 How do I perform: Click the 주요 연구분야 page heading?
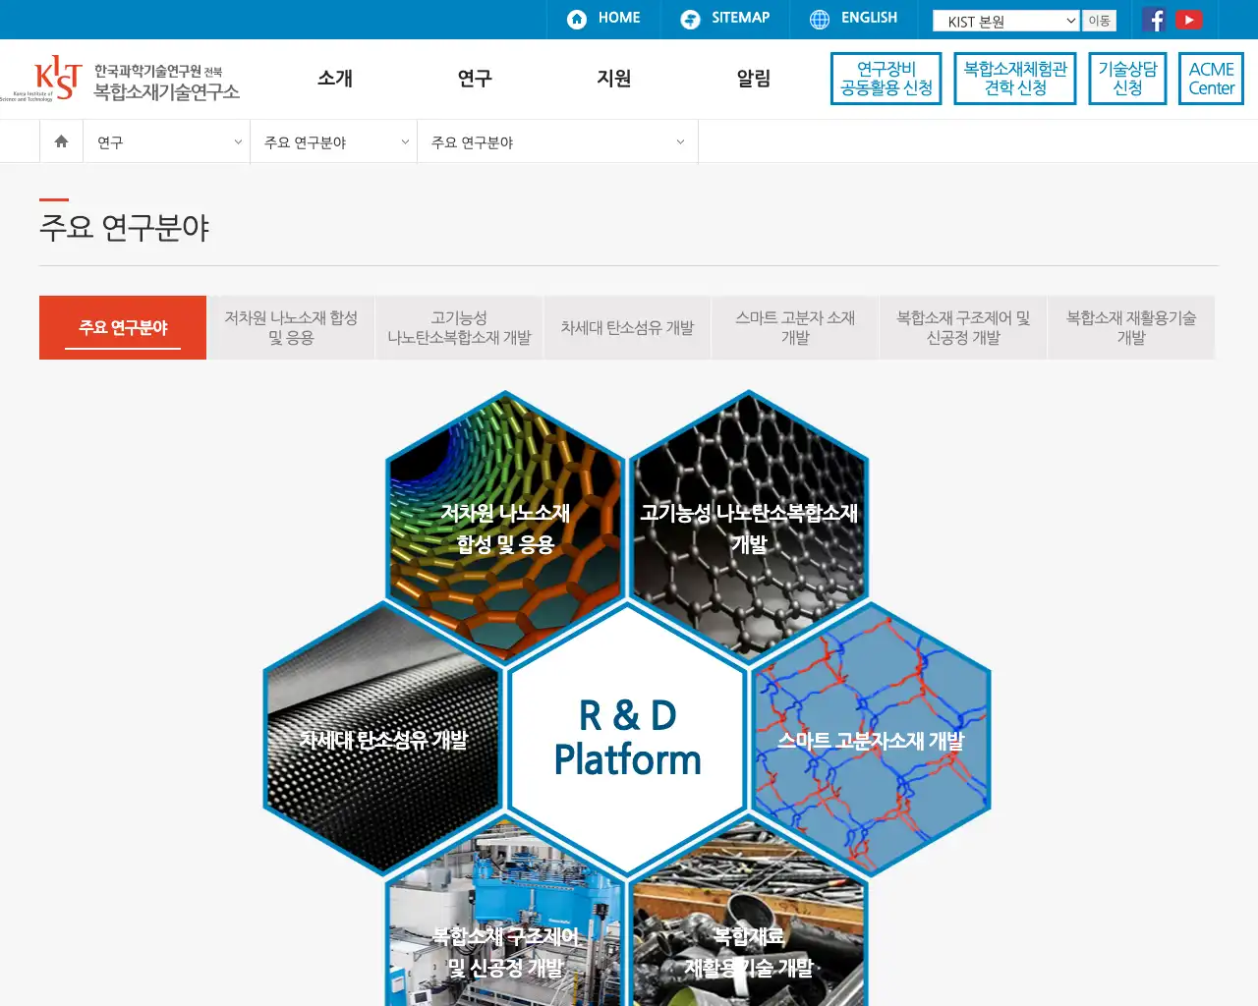(125, 228)
